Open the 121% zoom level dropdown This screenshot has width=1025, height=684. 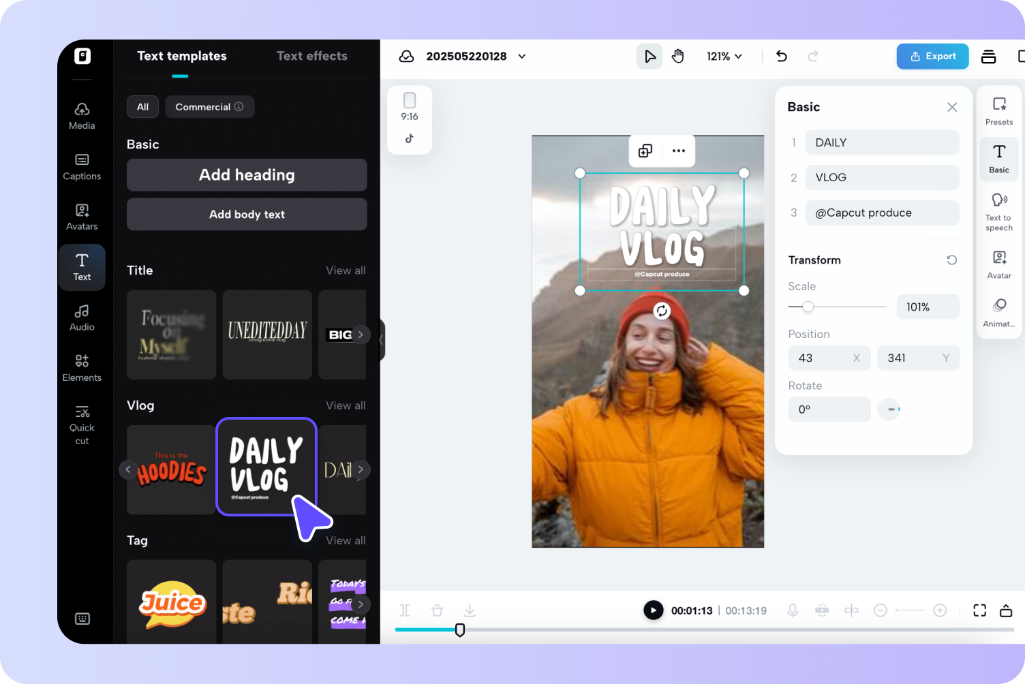[724, 56]
